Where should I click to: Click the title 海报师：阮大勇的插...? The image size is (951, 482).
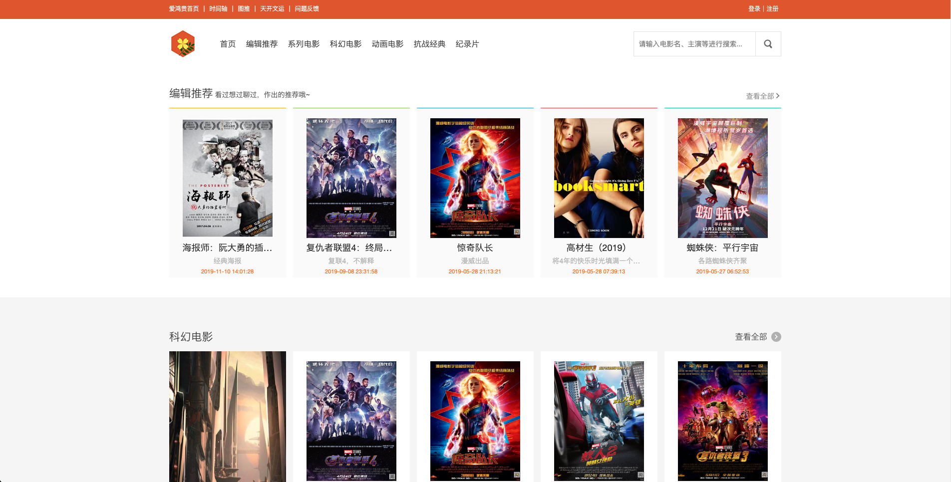pyautogui.click(x=228, y=247)
